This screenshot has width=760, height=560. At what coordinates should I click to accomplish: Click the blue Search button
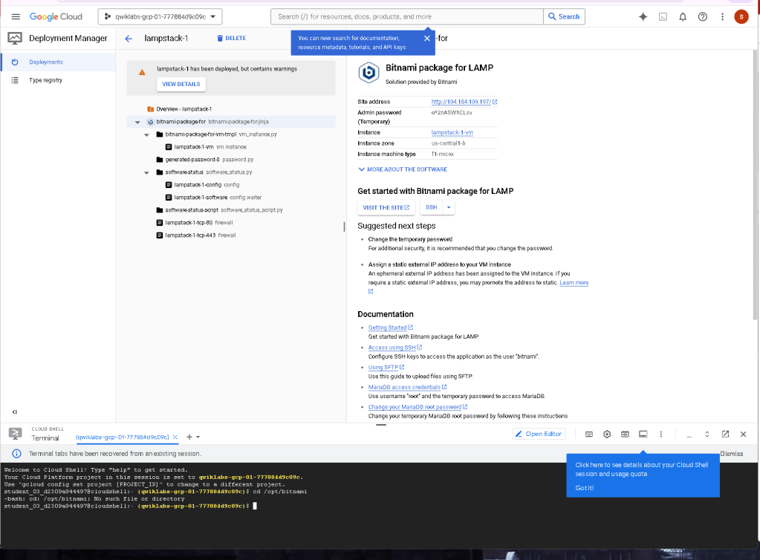[564, 16]
